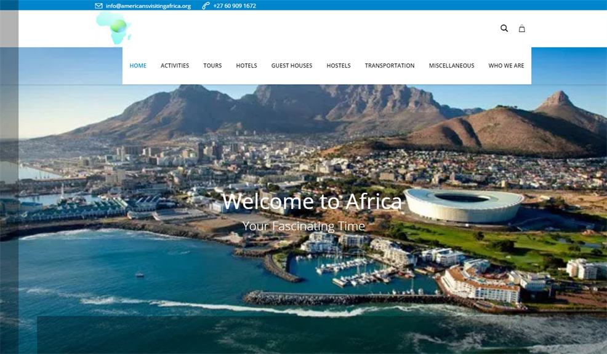
Task: Click info@americansvisitingafrica.org email link
Action: coord(148,6)
